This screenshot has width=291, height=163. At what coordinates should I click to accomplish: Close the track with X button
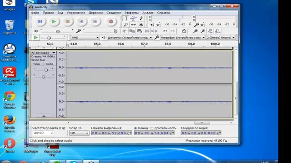[x=32, y=53]
